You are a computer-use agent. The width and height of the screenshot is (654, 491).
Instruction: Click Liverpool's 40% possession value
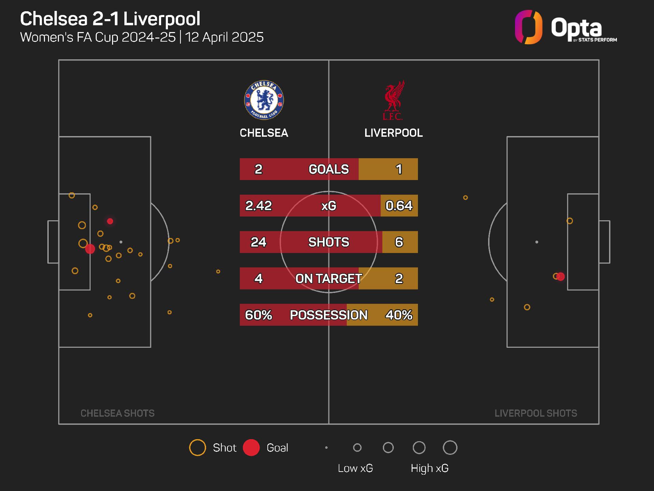[x=399, y=315]
